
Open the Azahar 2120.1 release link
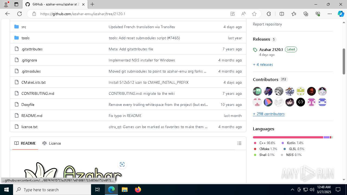tap(271, 50)
